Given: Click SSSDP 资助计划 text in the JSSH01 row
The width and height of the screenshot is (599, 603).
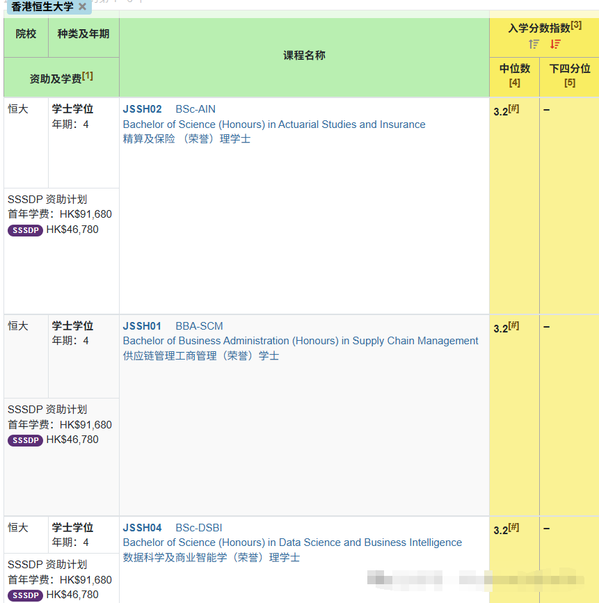Looking at the screenshot, I should pos(47,409).
